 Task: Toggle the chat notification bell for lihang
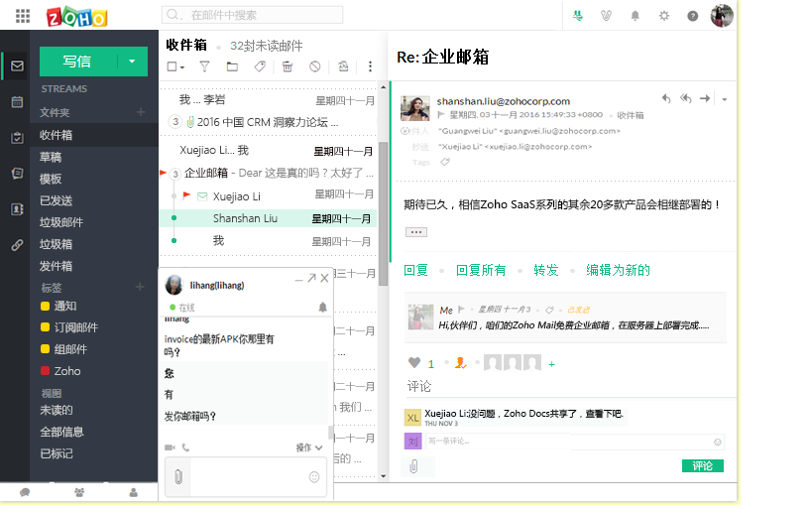(322, 308)
